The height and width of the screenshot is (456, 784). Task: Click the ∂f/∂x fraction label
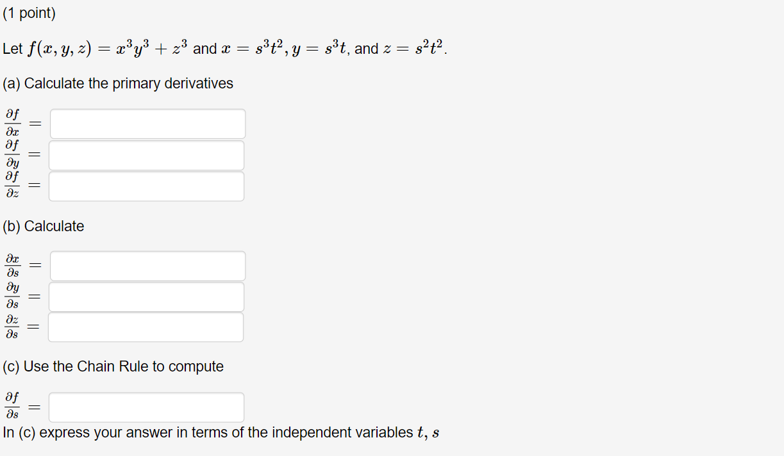[12, 123]
